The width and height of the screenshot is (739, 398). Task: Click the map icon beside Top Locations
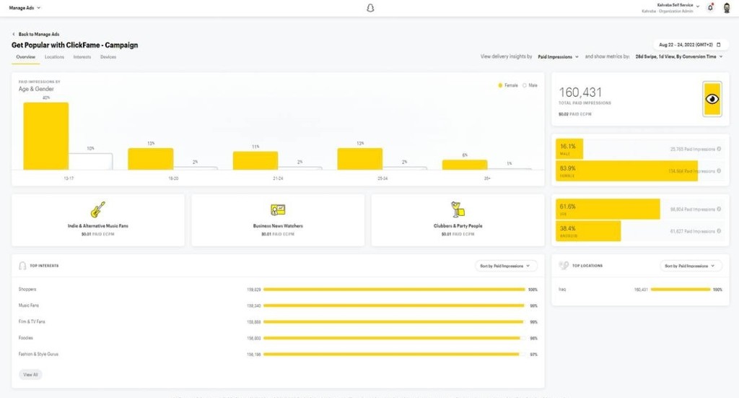(x=564, y=266)
